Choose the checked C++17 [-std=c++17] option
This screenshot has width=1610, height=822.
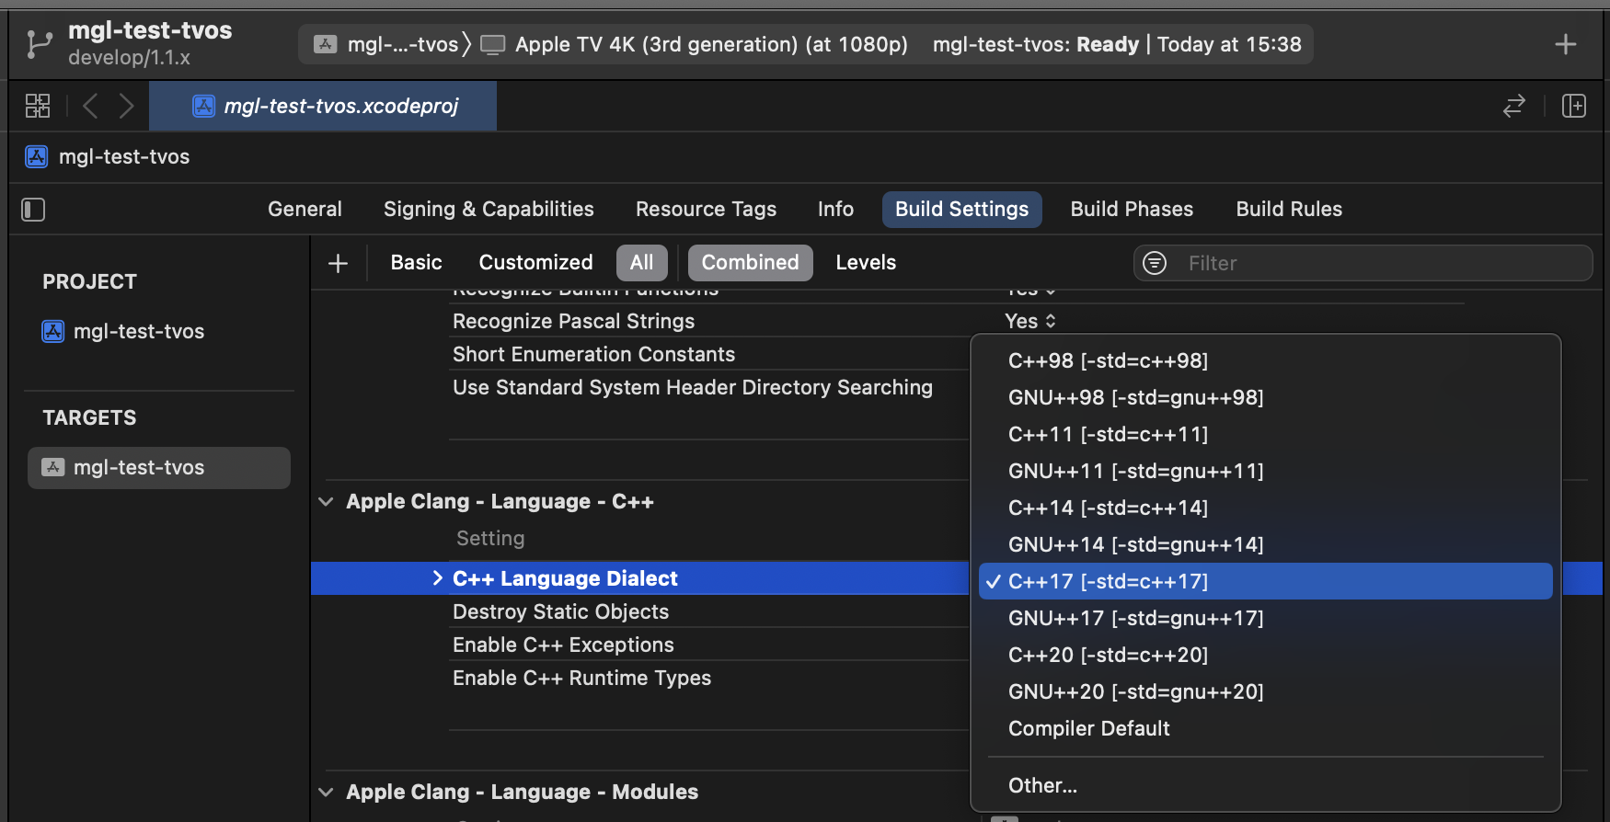point(1265,581)
